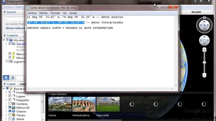Click the second Marca yellow pushpin icon
Screen dimensions: 216x121
coord(13,57)
